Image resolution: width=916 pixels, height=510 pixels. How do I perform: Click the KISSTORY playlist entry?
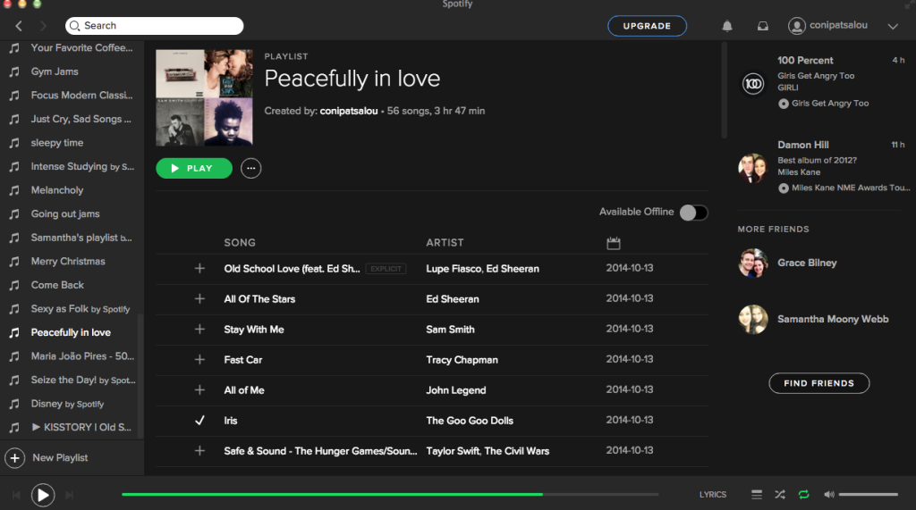(x=81, y=427)
